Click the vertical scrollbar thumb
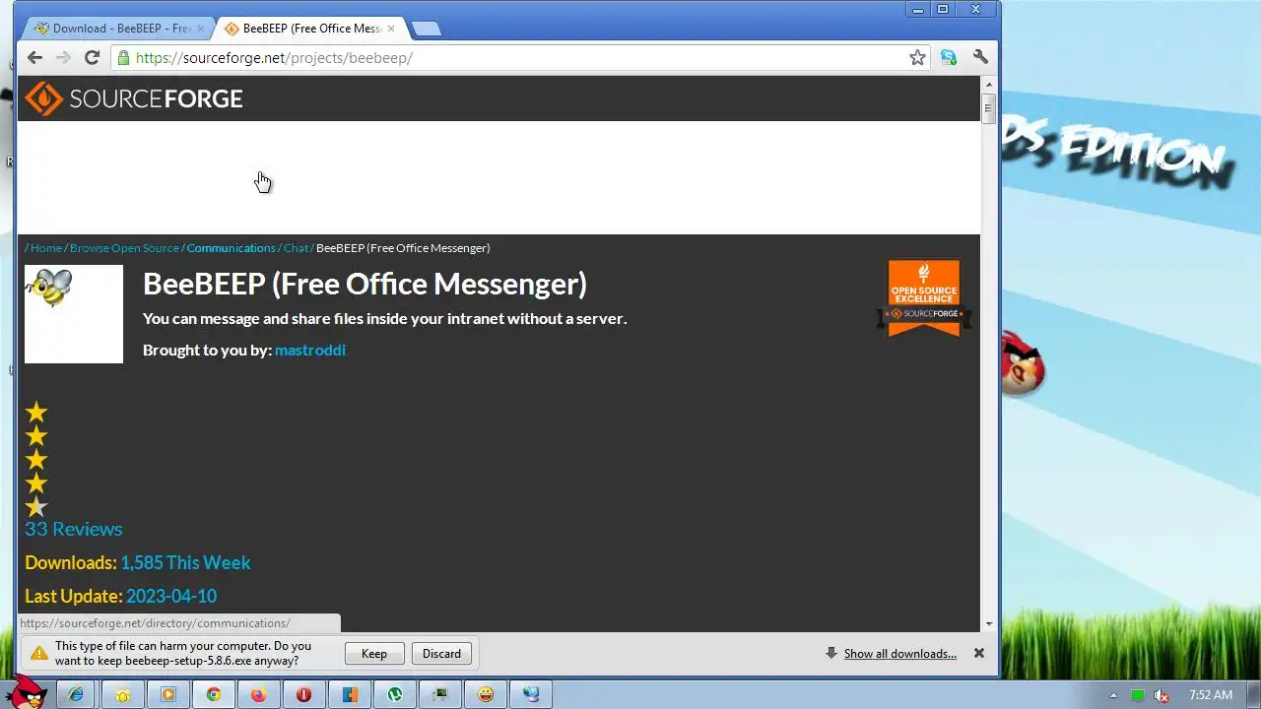Viewport: 1261px width, 709px height. [988, 107]
